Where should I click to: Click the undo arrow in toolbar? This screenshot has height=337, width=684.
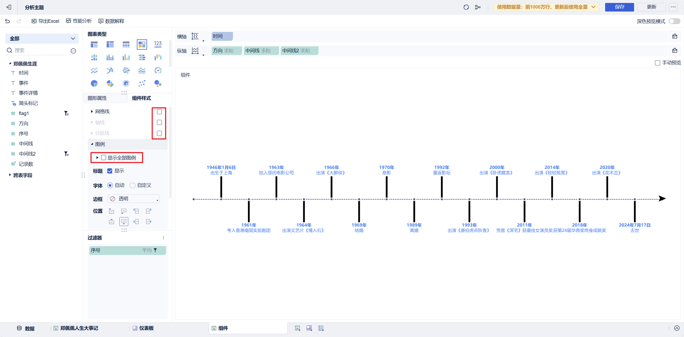[x=8, y=21]
